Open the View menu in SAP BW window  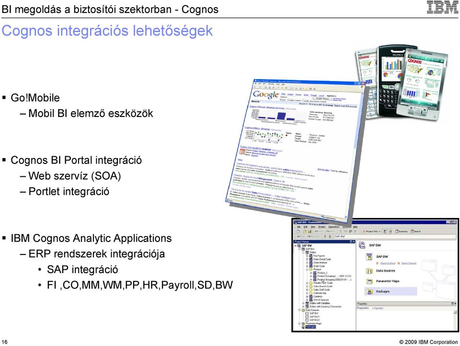click(x=313, y=227)
